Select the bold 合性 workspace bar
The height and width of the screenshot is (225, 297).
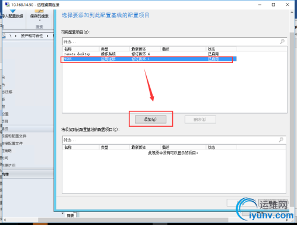[x=28, y=174]
